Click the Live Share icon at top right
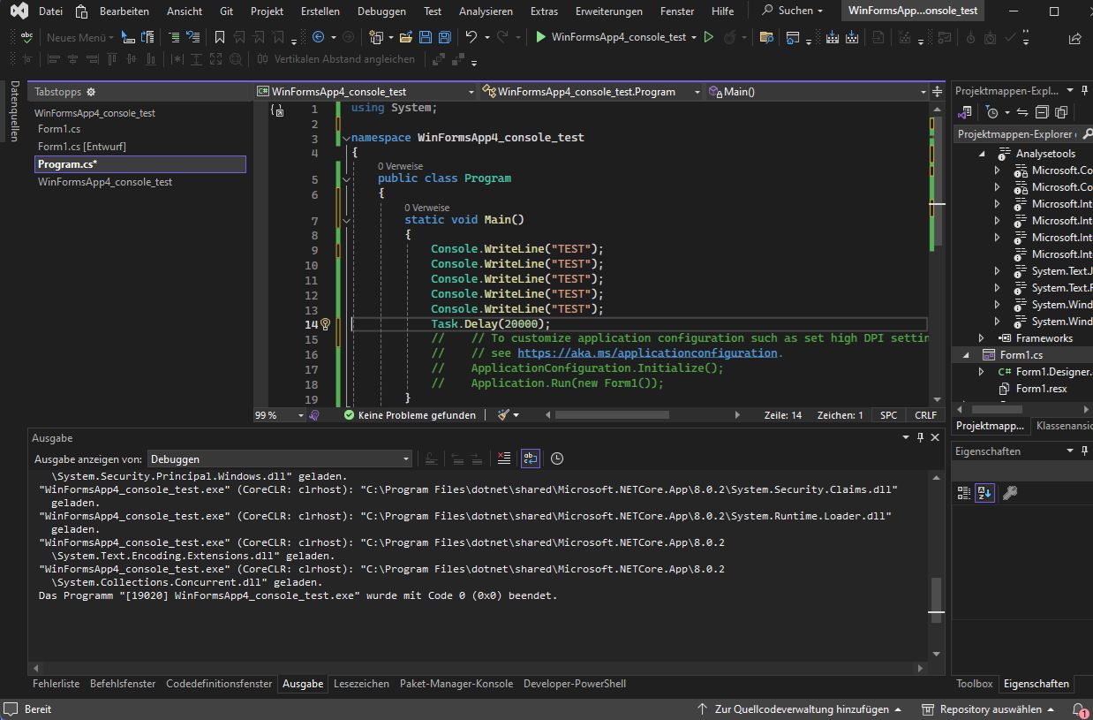This screenshot has height=720, width=1093. pyautogui.click(x=1074, y=38)
